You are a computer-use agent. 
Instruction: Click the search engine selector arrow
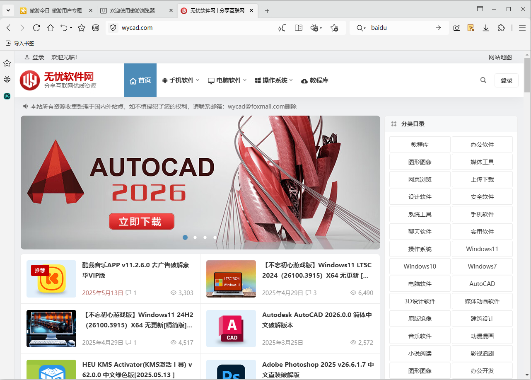[x=364, y=28]
